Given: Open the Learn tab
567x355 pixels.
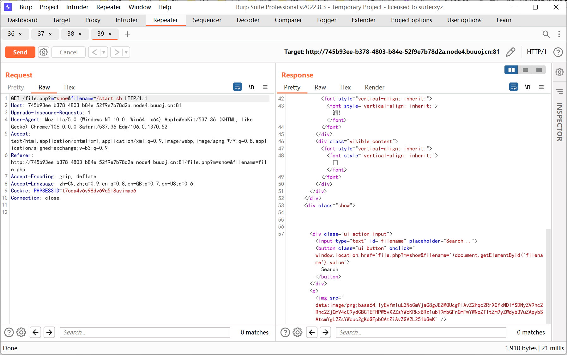Looking at the screenshot, I should [x=504, y=20].
